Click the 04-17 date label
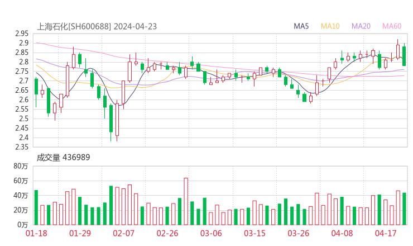This screenshot has width=413, height=246. click(386, 233)
